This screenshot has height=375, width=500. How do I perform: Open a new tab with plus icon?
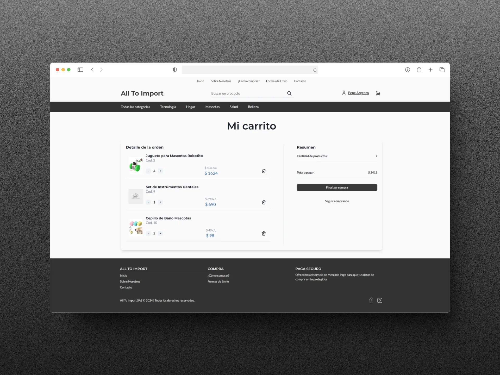pos(430,70)
